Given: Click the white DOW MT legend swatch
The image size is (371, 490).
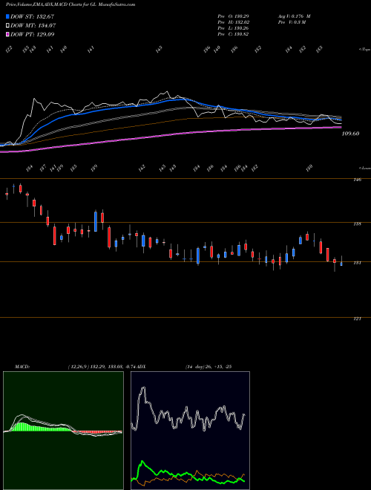Looking at the screenshot, I should click(7, 26).
